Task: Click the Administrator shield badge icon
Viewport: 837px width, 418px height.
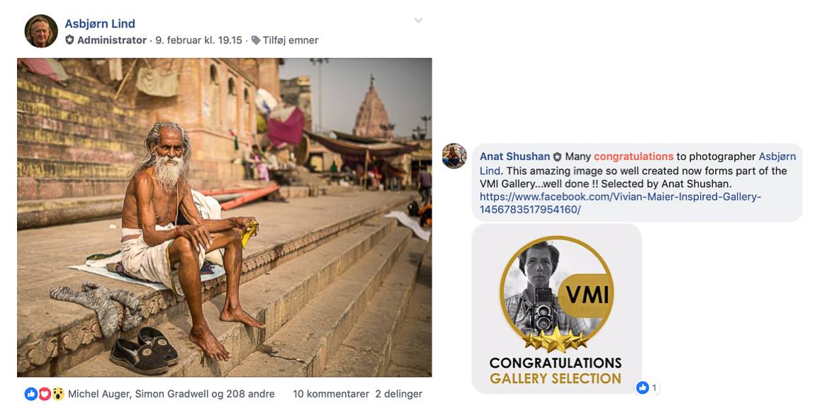Action: coord(69,40)
